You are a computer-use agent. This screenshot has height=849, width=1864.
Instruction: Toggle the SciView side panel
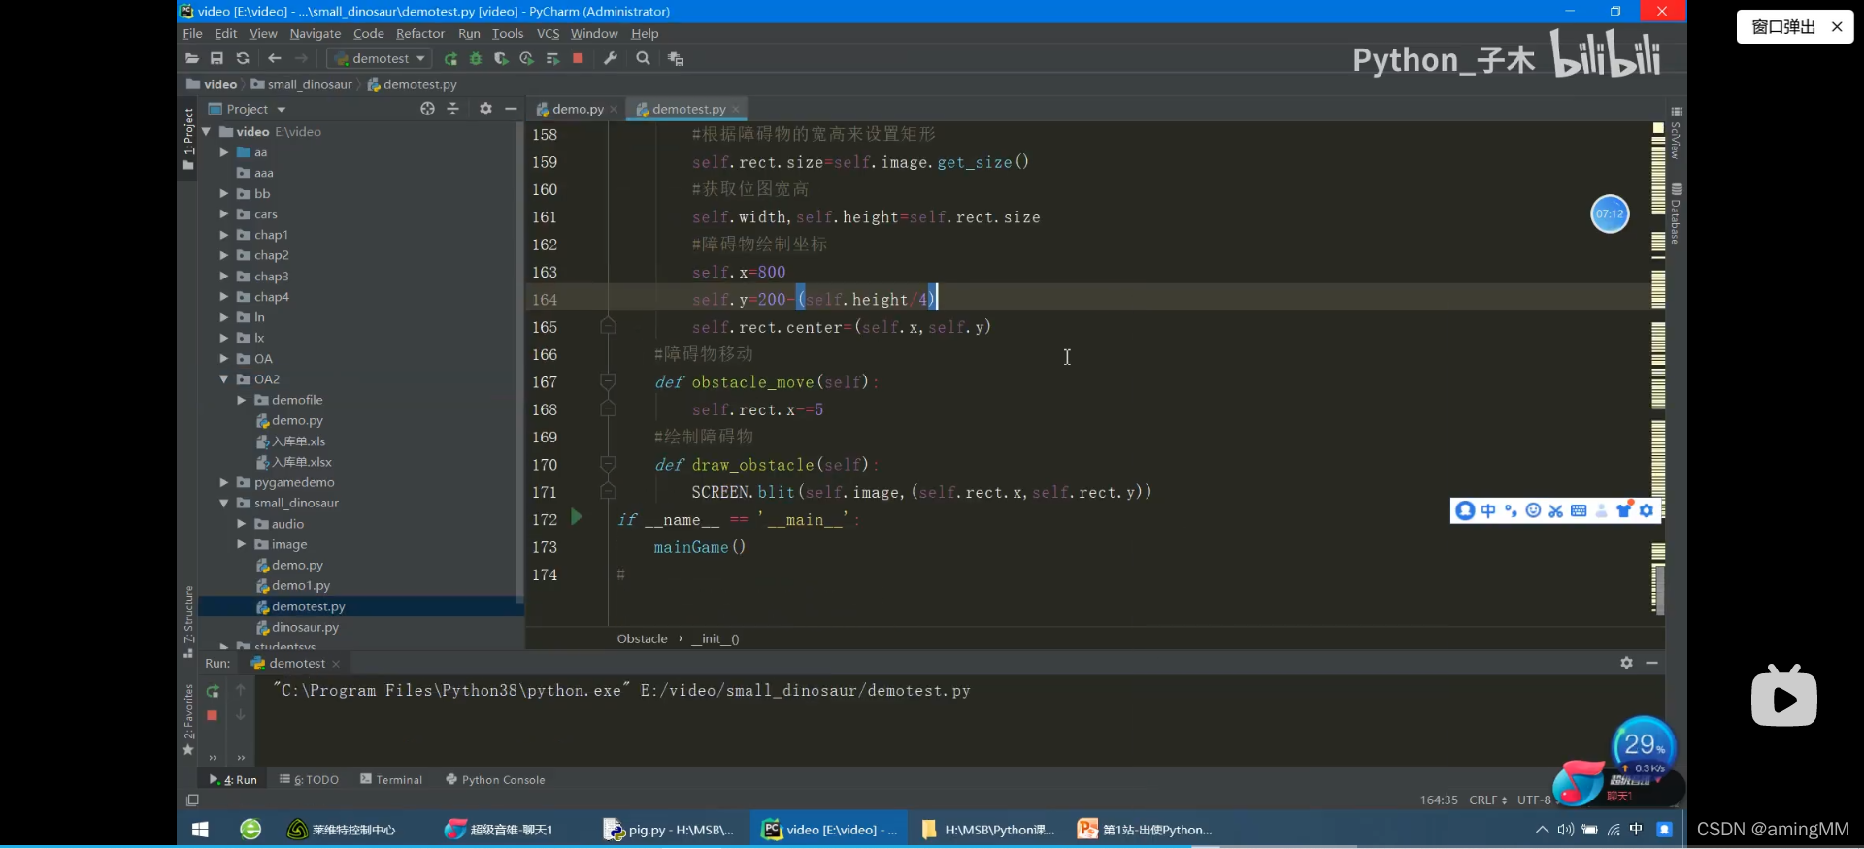click(x=1676, y=133)
